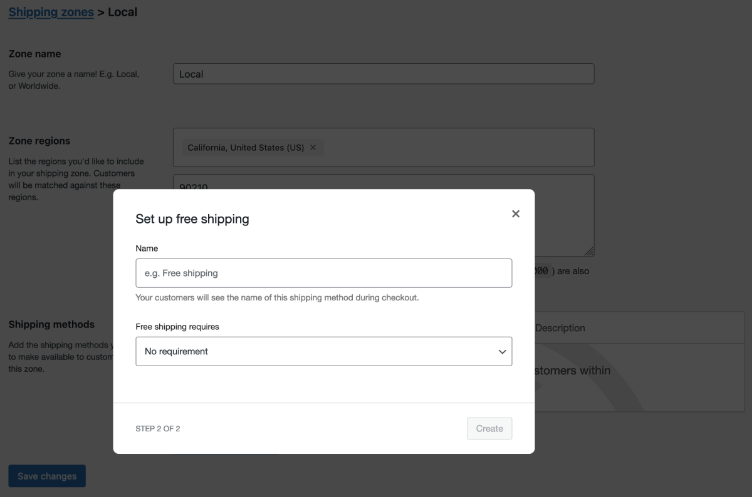Viewport: 752px width, 497px height.
Task: Click the Set up free shipping heading
Action: coord(192,219)
